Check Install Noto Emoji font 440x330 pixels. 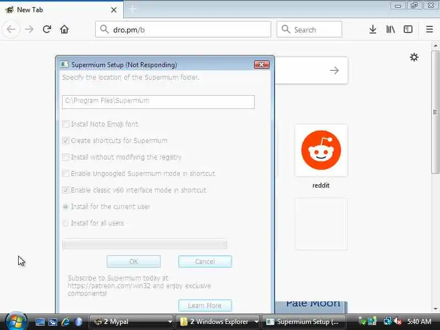65,124
